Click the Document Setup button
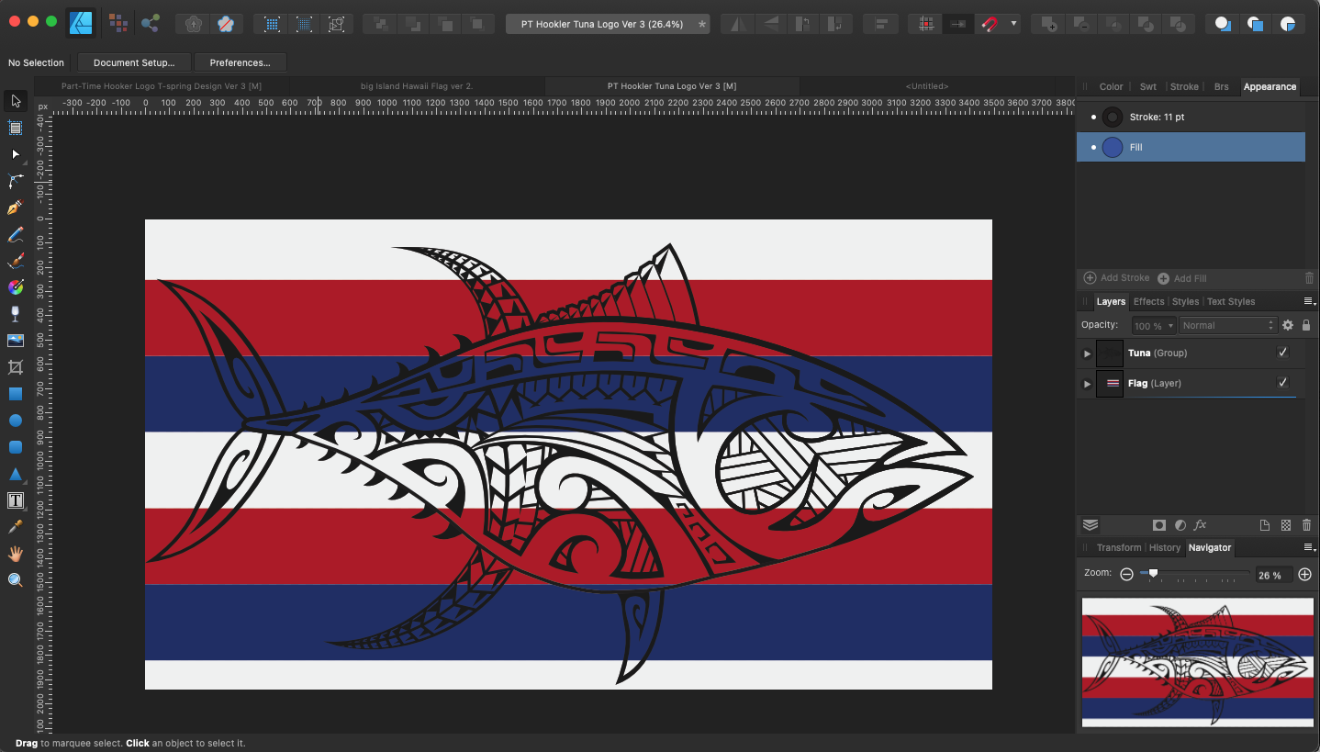This screenshot has width=1320, height=752. point(134,62)
